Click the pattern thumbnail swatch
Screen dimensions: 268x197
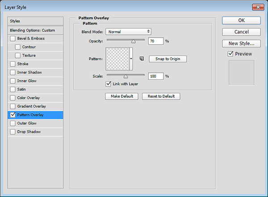[117, 59]
